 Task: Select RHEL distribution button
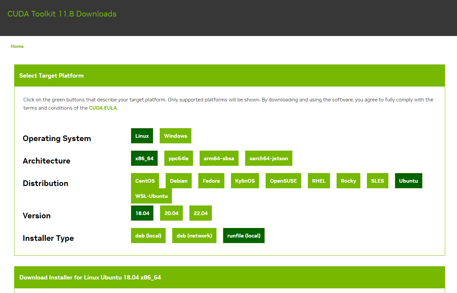click(319, 181)
